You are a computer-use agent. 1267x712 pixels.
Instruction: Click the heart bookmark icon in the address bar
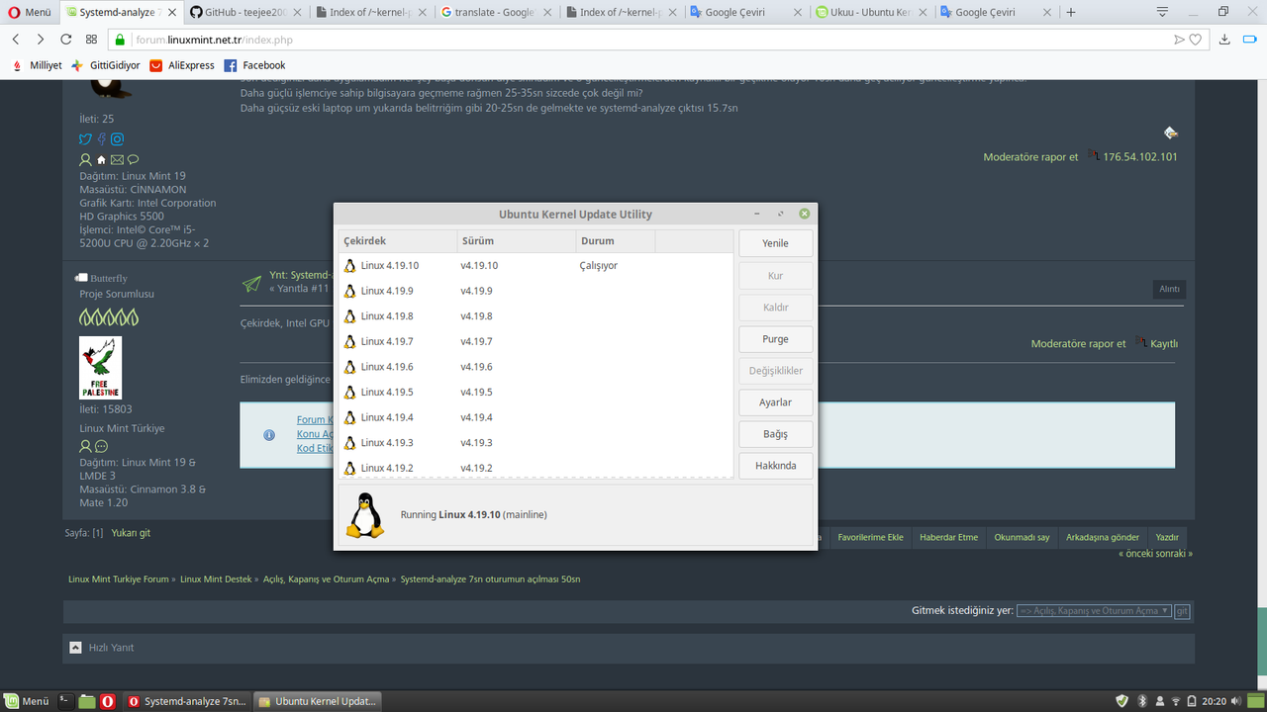point(1196,40)
